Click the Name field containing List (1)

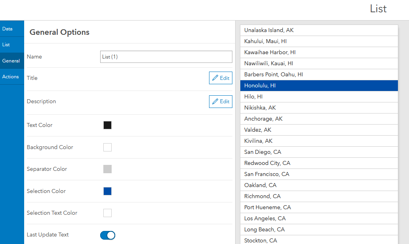click(166, 57)
